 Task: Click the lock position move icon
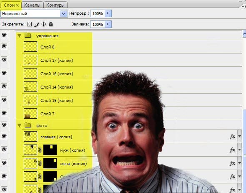43,24
